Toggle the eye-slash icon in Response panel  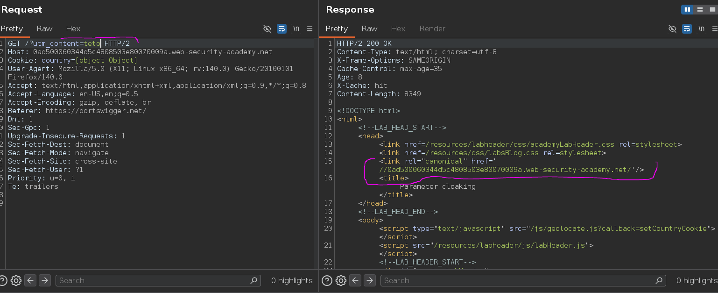pos(672,29)
